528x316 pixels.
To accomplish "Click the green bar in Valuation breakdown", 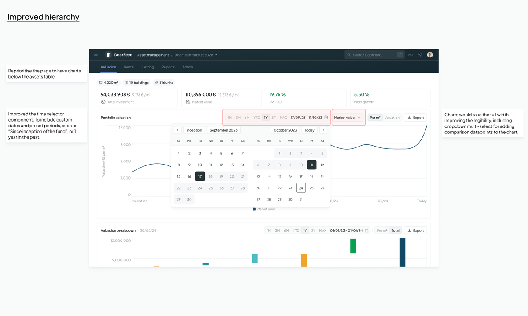I will (x=353, y=246).
